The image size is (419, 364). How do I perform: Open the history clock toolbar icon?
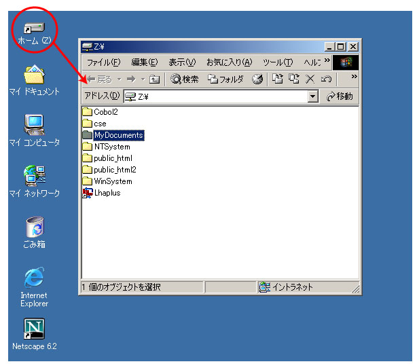(257, 79)
